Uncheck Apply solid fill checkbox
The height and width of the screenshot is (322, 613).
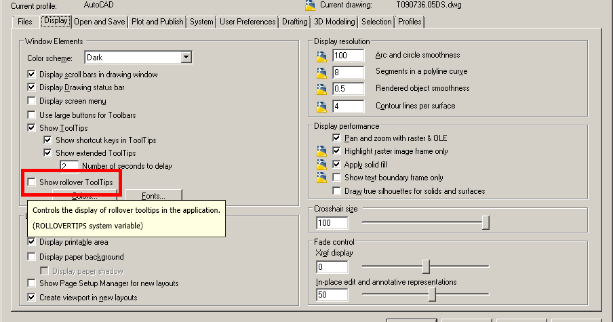(336, 165)
